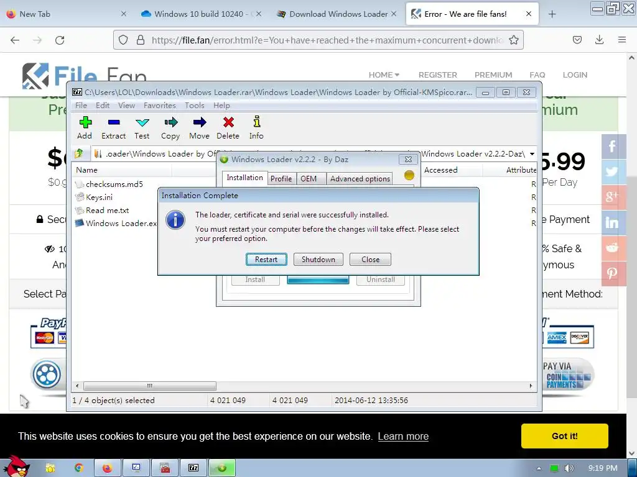Click the Name column header in 7-Zip
Screen dimensions: 637x477
coord(122,170)
